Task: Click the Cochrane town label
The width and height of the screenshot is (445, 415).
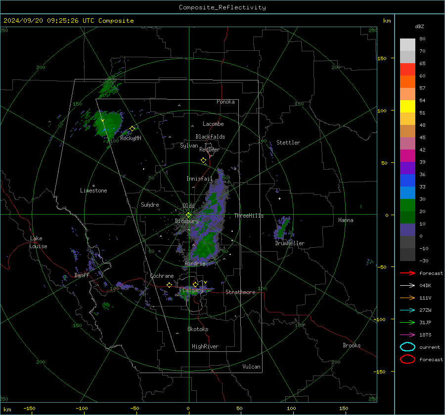Action: point(162,276)
